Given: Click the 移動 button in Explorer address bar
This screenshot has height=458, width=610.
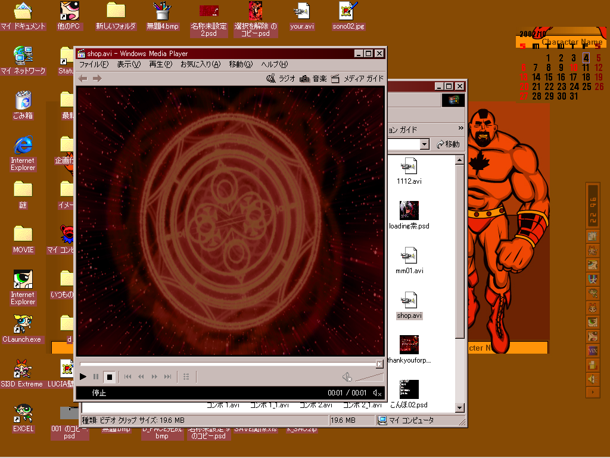Looking at the screenshot, I should point(448,144).
